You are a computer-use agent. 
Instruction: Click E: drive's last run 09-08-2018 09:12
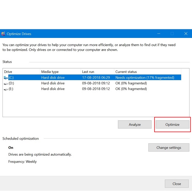[96, 89]
